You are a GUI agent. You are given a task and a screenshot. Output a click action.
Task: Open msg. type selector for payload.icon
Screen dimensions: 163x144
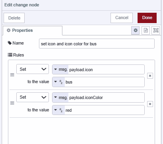pos(60,69)
